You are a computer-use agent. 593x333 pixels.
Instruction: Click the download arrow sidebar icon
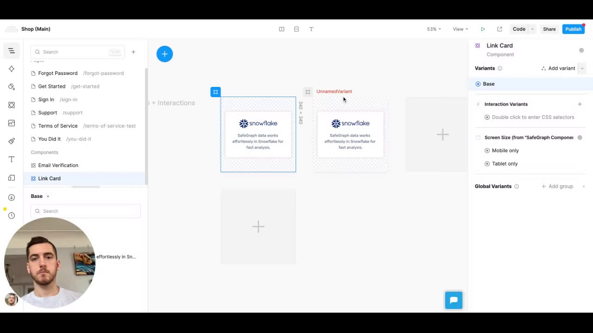12,197
